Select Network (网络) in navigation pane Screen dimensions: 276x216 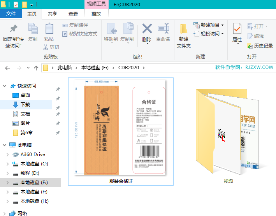(x=18, y=213)
